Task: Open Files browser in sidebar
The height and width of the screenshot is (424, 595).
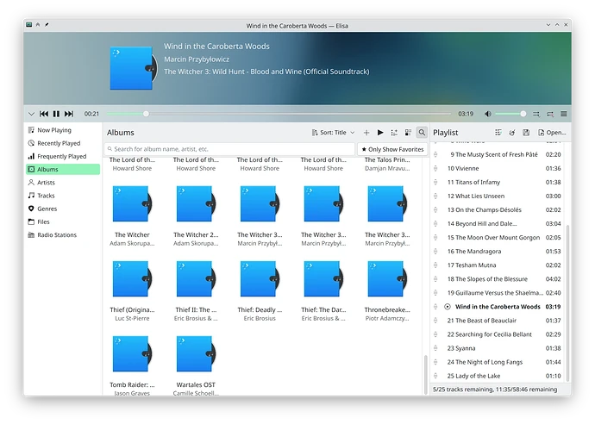Action: click(63, 221)
